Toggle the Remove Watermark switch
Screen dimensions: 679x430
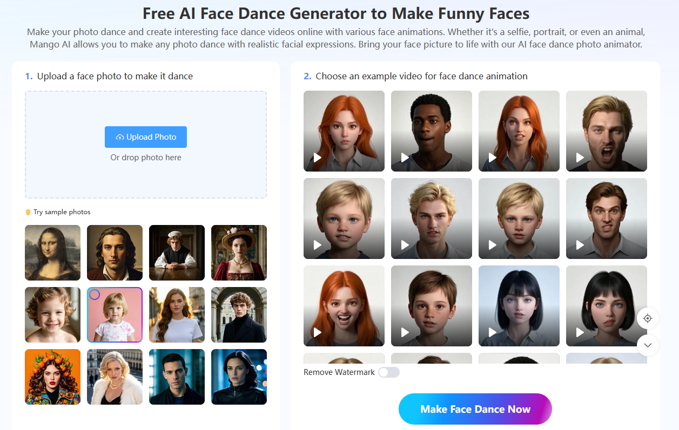(x=389, y=372)
